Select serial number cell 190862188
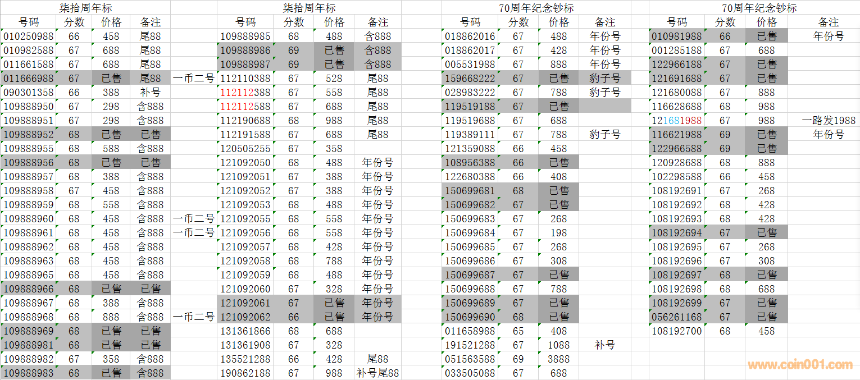 tap(245, 373)
